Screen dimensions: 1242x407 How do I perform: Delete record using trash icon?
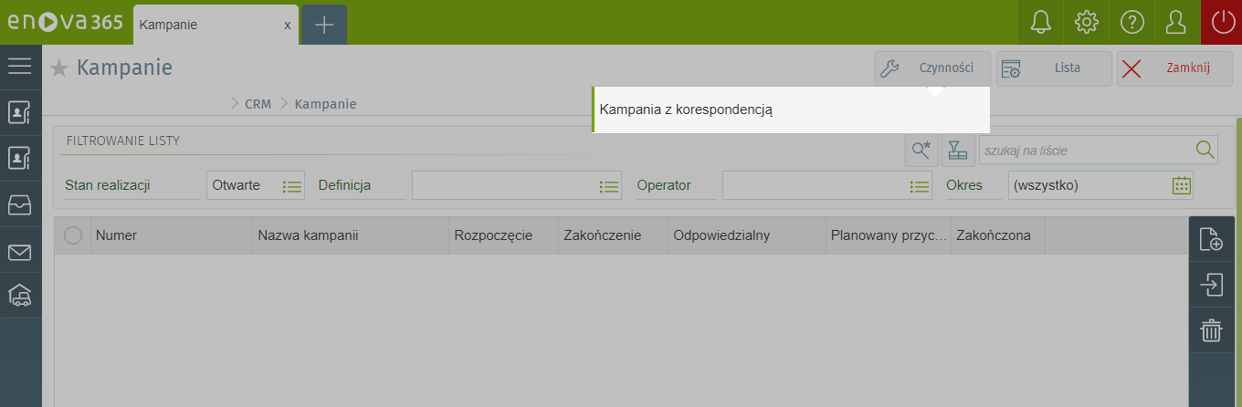click(x=1211, y=330)
